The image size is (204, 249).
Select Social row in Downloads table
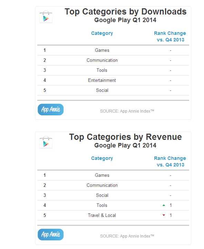(113, 90)
